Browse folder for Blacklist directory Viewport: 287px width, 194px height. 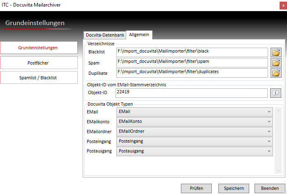point(275,52)
